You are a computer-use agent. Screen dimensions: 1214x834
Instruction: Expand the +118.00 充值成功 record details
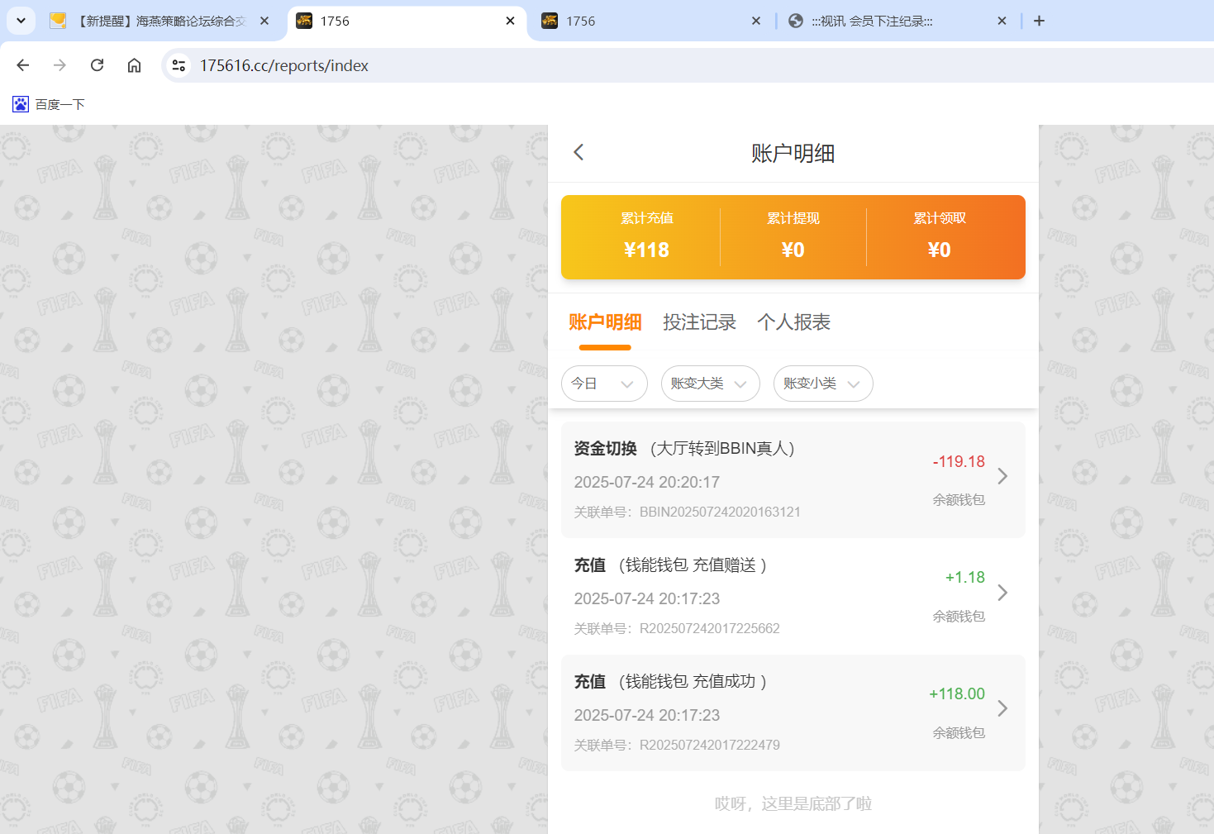pyautogui.click(x=1002, y=708)
